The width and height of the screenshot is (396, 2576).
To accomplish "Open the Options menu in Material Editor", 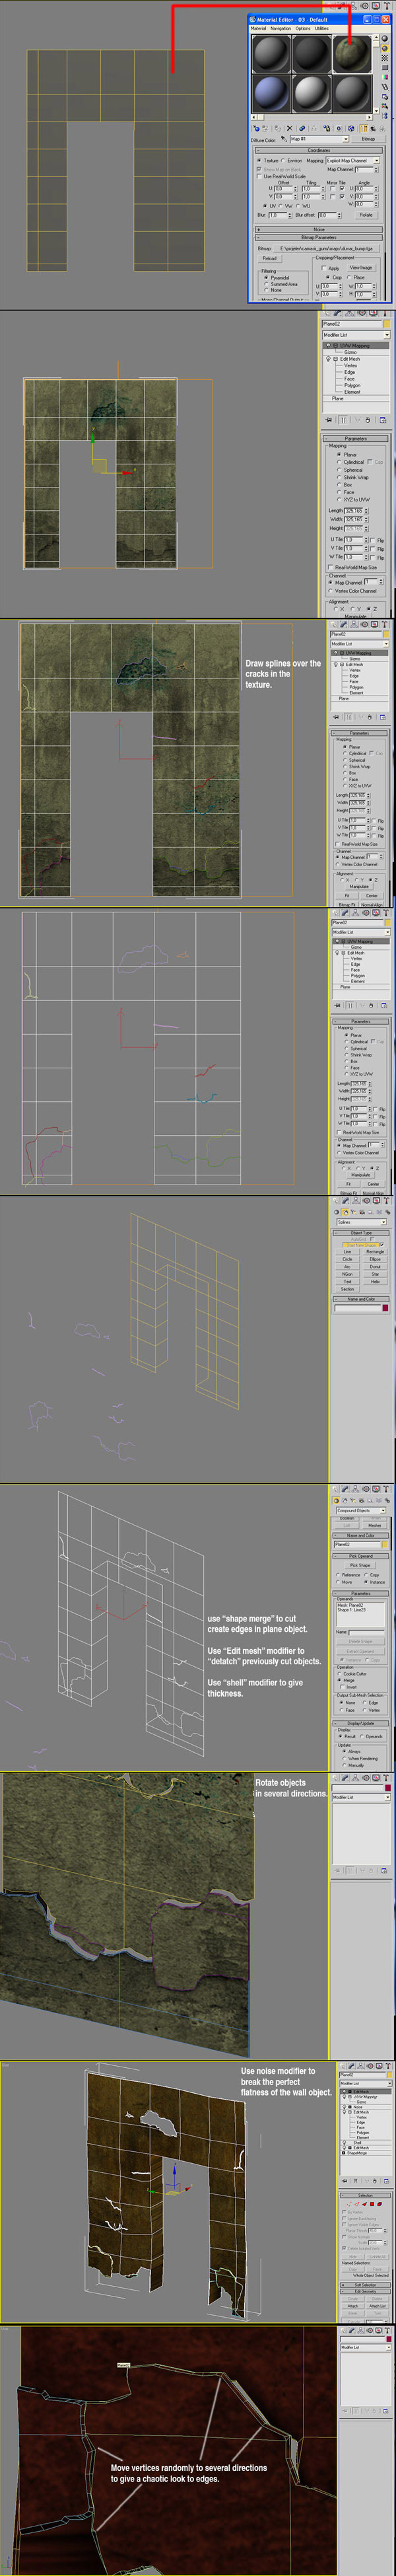I will click(303, 28).
